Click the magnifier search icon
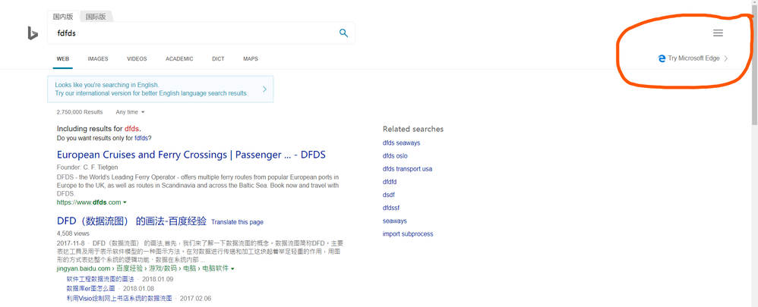The width and height of the screenshot is (758, 307). (x=343, y=33)
